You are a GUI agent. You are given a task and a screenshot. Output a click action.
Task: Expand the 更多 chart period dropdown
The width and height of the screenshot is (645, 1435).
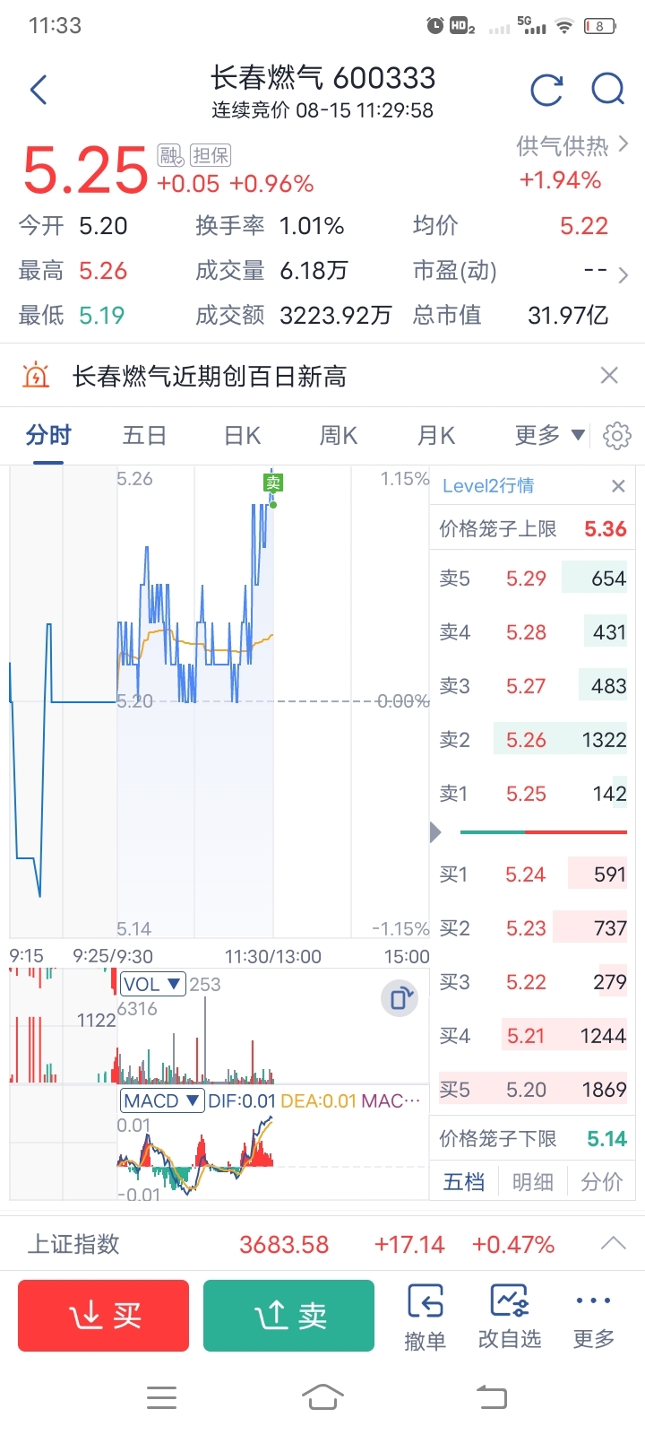pyautogui.click(x=549, y=436)
